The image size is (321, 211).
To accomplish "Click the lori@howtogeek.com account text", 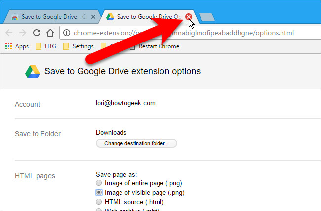I will click(x=125, y=103).
